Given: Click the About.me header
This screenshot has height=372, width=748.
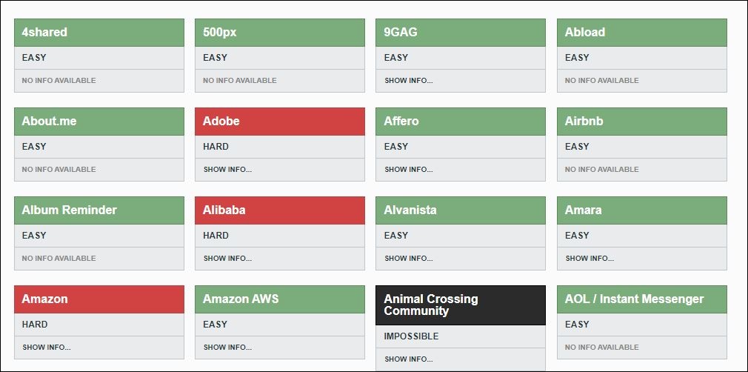Looking at the screenshot, I should click(49, 122).
